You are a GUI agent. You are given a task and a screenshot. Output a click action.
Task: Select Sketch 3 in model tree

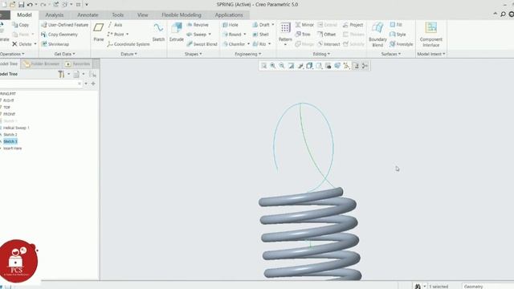10,141
